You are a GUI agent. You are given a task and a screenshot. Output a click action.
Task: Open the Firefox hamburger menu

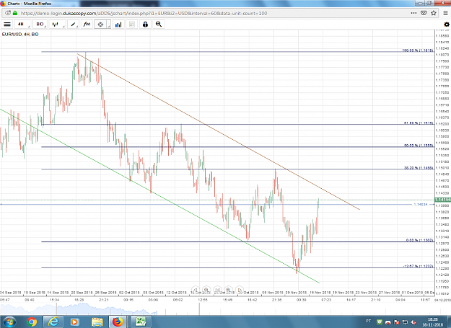[x=445, y=13]
